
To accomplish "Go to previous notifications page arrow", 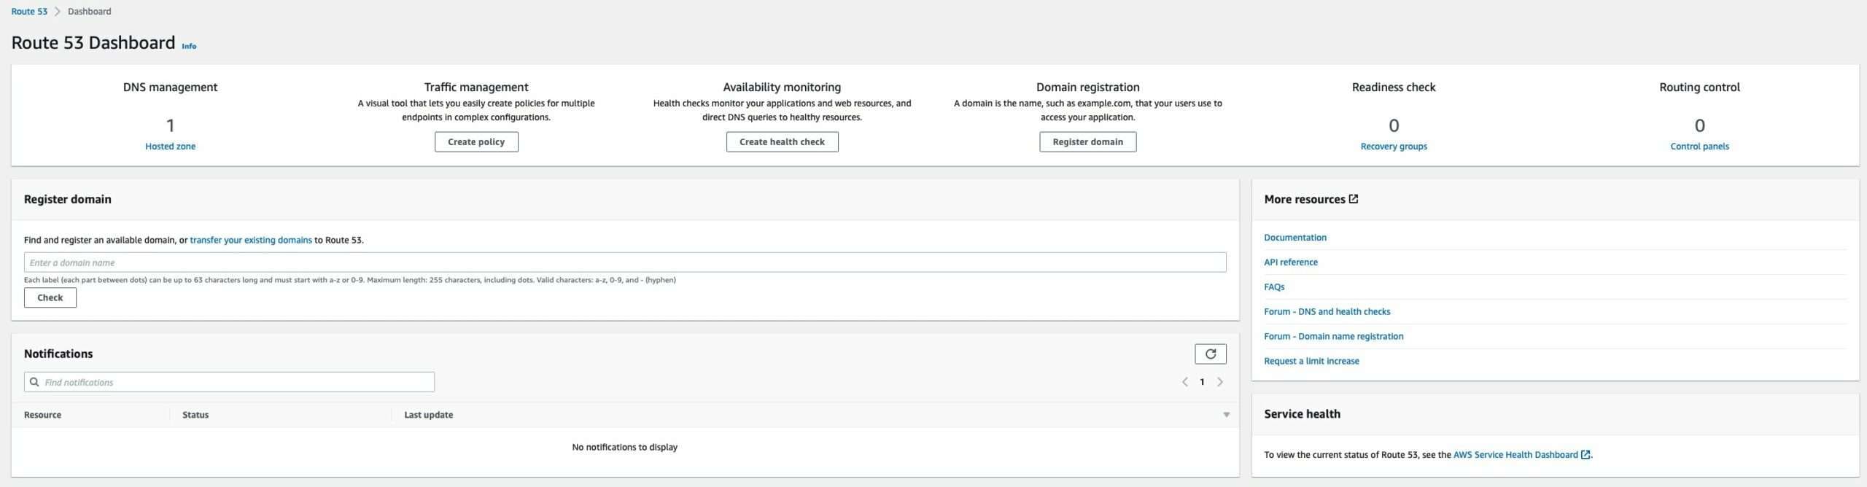I will pyautogui.click(x=1184, y=382).
